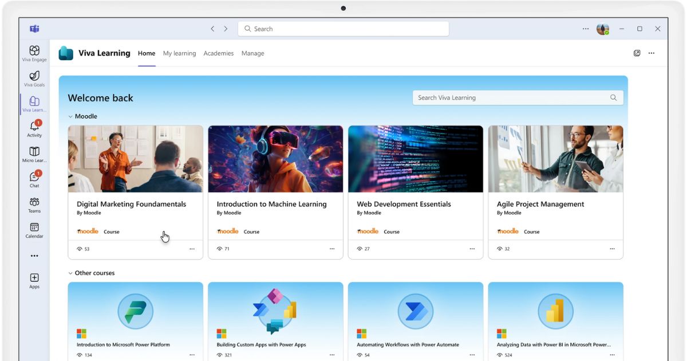The width and height of the screenshot is (687, 361).
Task: Switch to the My learning tab
Action: pos(179,53)
